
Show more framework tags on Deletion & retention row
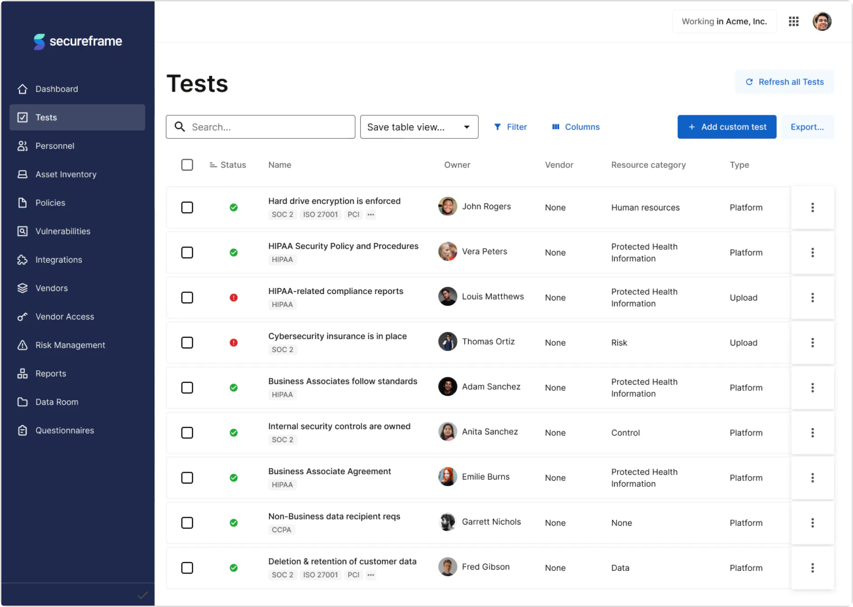click(371, 575)
